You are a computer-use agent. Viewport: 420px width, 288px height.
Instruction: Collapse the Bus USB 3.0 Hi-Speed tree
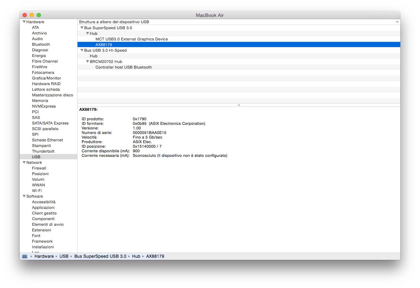[x=82, y=50]
